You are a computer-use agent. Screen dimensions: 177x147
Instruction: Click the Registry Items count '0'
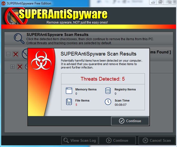pos(115,94)
